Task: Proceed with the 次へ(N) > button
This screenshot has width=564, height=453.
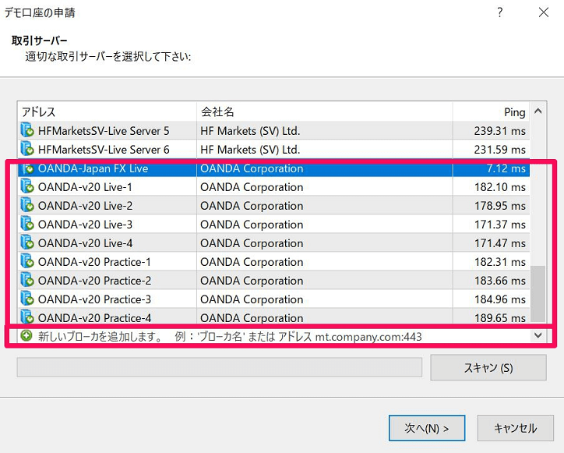Action: click(426, 428)
